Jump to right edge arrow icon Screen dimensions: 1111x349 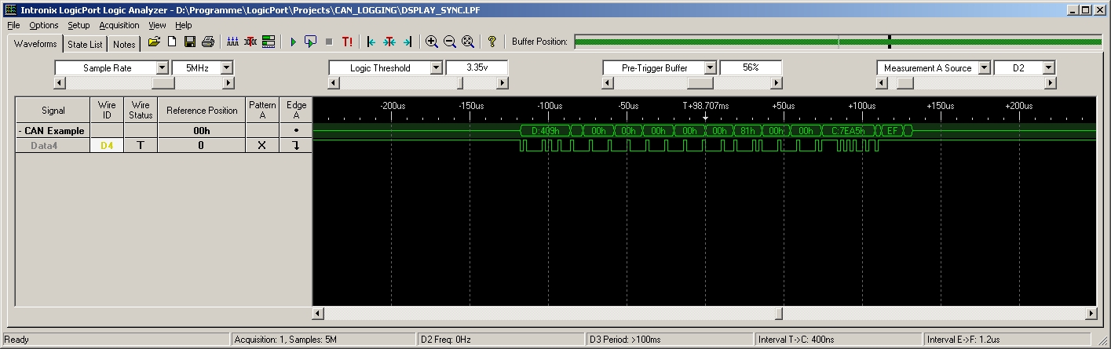[x=407, y=42]
